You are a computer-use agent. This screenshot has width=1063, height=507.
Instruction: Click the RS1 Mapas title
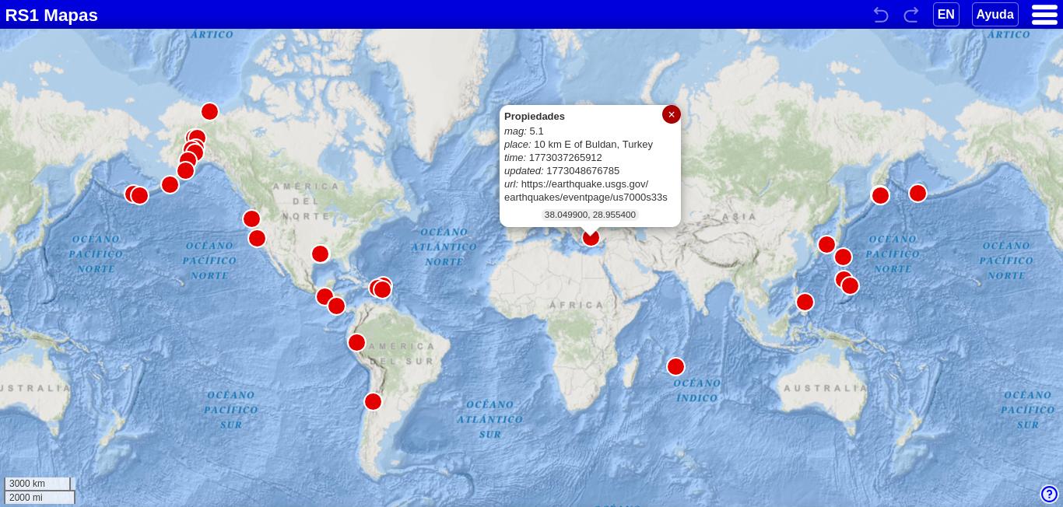(51, 15)
